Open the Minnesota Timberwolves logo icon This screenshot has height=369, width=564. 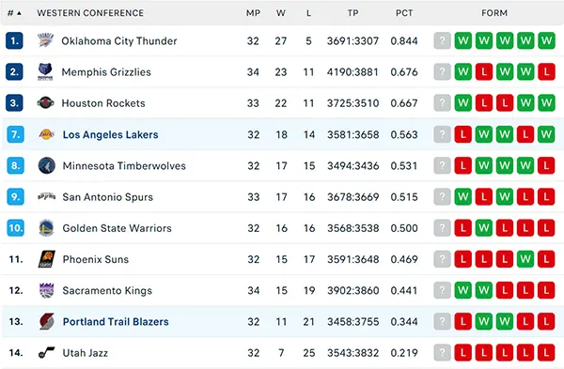[x=47, y=165]
